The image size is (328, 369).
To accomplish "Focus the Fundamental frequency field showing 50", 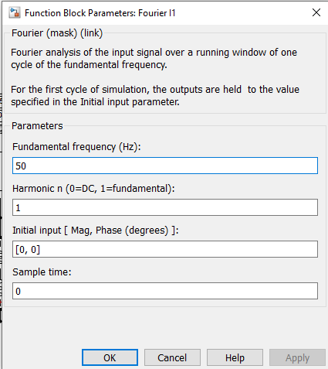I will click(x=165, y=166).
